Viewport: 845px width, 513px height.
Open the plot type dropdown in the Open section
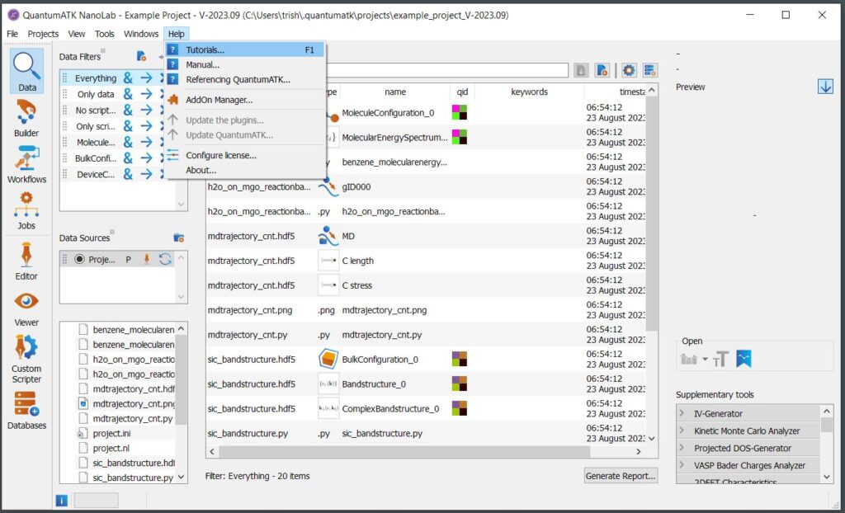[704, 360]
